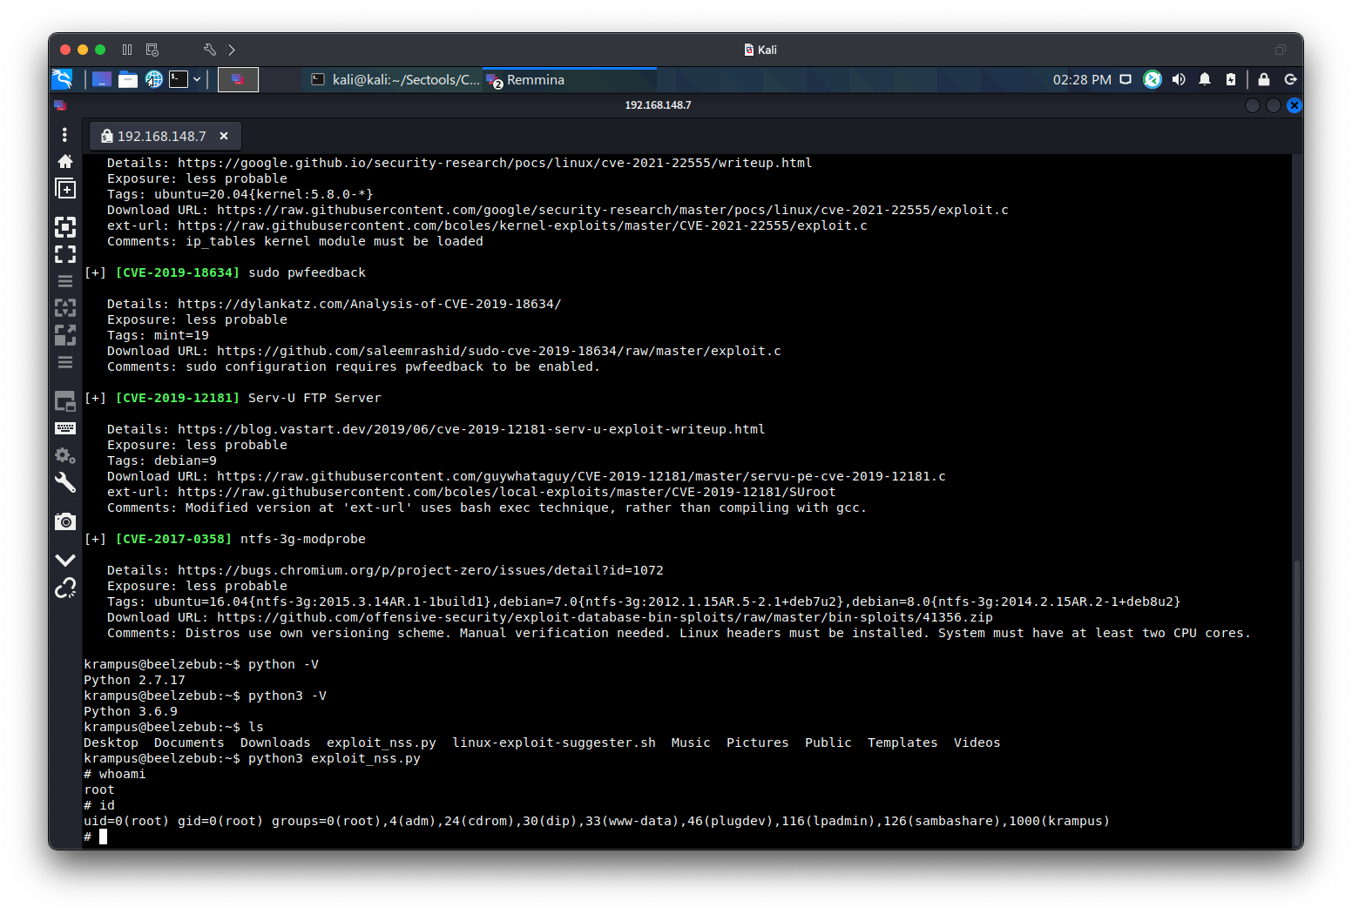Click the overlapping windows icon at title bar right
This screenshot has width=1352, height=914.
coord(1281,50)
